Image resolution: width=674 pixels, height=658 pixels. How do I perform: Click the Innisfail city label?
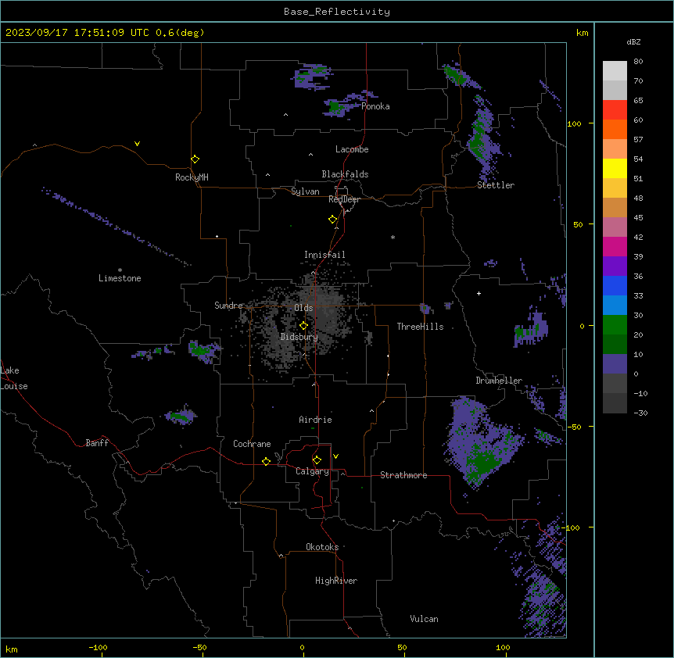(324, 255)
